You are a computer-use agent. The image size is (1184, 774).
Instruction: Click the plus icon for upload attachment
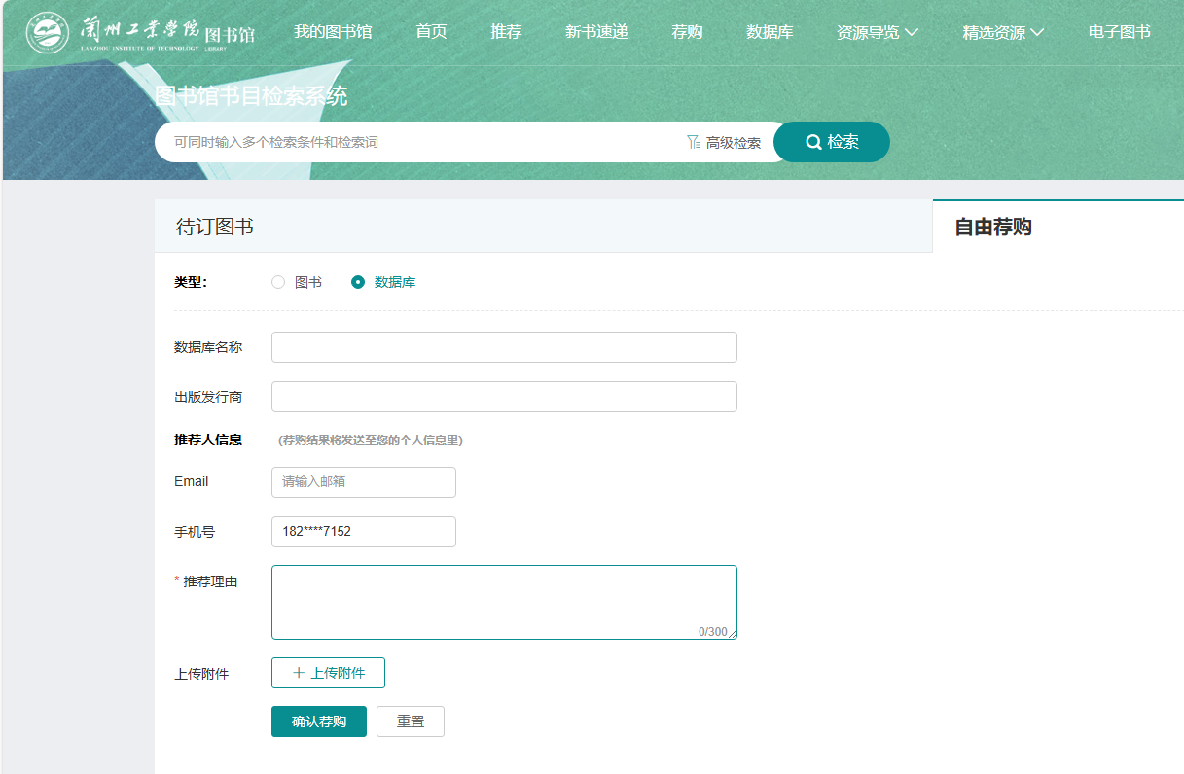tap(299, 673)
